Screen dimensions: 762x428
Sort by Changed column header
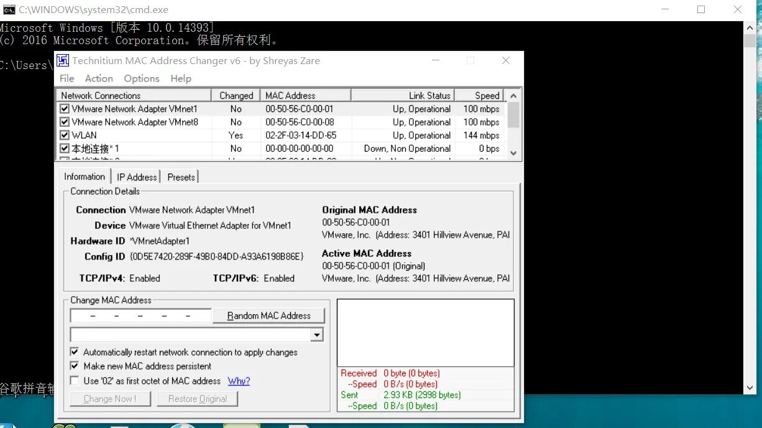tap(236, 95)
